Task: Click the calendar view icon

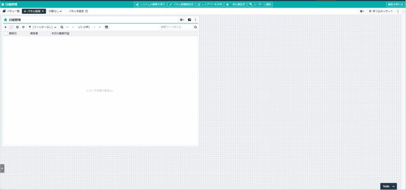Action: click(x=106, y=27)
